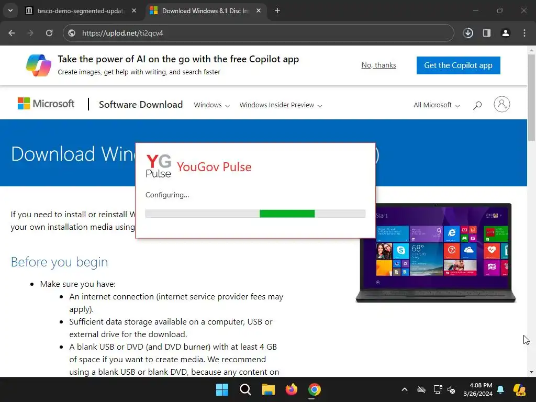
Task: Expand the All Microsoft menu
Action: pos(437,105)
